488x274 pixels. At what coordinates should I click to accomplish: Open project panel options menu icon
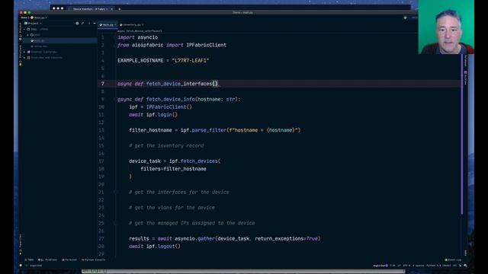[89, 24]
